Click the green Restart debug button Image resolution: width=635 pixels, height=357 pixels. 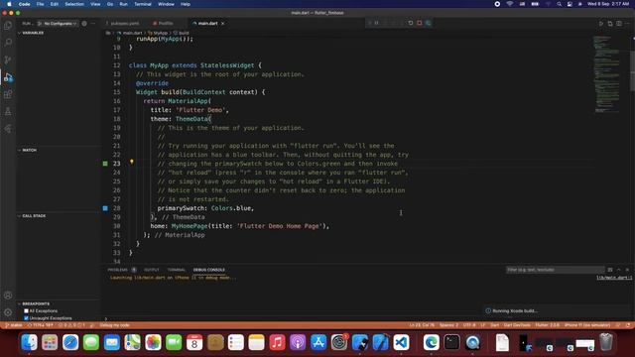411,23
